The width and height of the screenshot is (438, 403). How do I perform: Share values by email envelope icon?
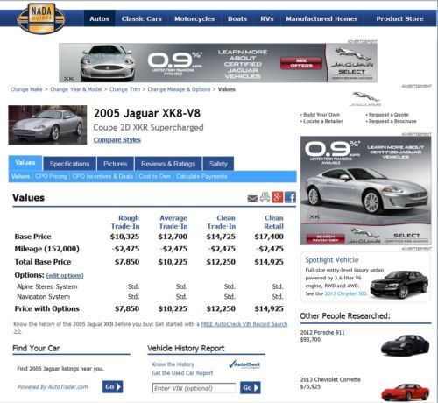[x=252, y=199]
